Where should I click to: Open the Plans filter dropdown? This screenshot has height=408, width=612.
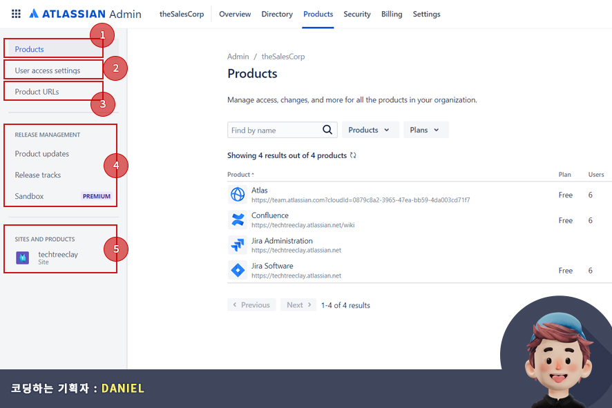[425, 130]
